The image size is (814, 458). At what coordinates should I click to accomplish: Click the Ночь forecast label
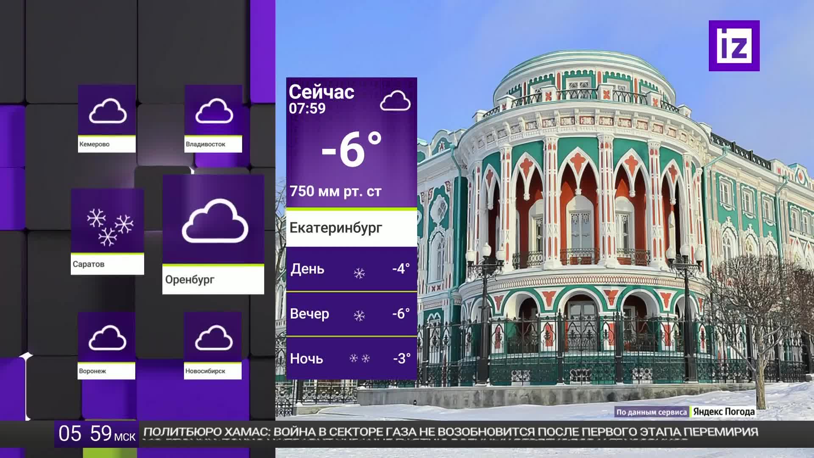(x=307, y=359)
